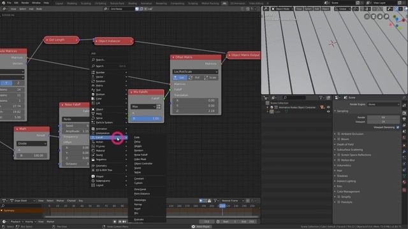Toggle Loc button in Offset Matrix node
The height and width of the screenshot is (229, 408).
tap(180, 78)
